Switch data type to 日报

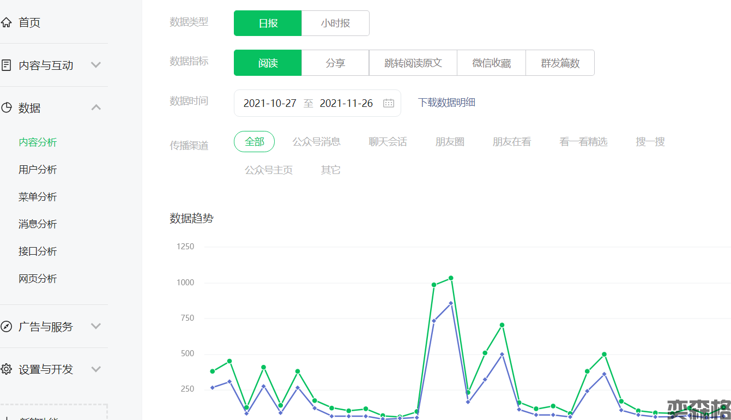[x=268, y=23]
